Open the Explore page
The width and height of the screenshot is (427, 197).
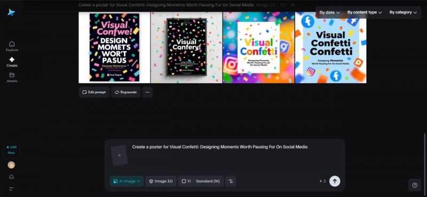pos(12,46)
